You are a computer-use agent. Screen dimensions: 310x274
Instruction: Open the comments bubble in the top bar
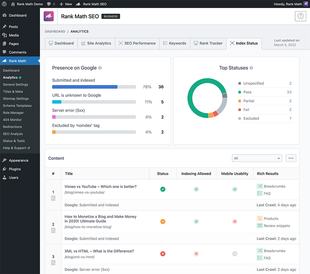point(48,4)
